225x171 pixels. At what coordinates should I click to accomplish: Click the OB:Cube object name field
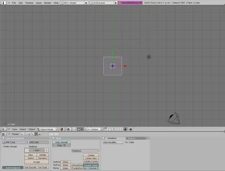[x=39, y=142]
